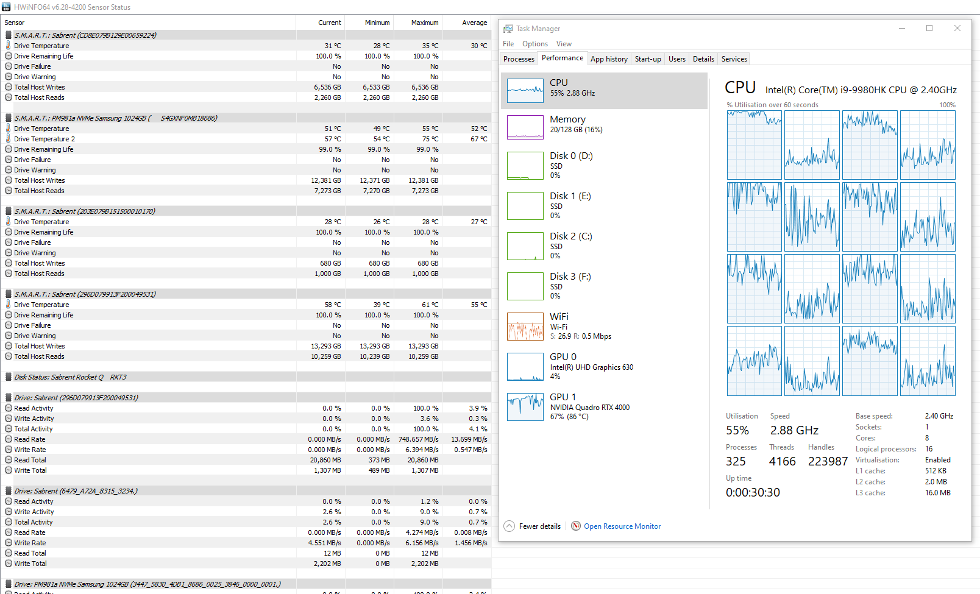Viewport: 980px width, 594px height.
Task: Click drive icon of Drive: Sabrent 6479_A72A_8315_3234
Action: pos(9,491)
